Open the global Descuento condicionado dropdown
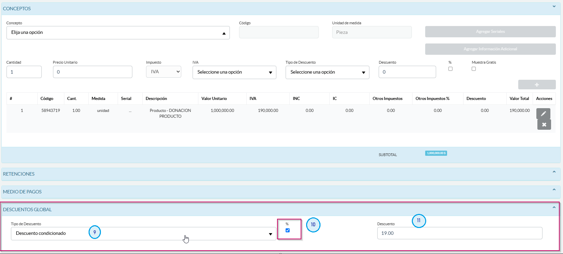The width and height of the screenshot is (563, 254). coord(143,233)
